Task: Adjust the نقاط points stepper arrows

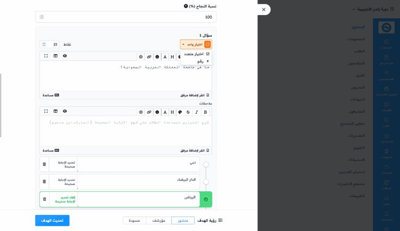Action: pyautogui.click(x=44, y=44)
